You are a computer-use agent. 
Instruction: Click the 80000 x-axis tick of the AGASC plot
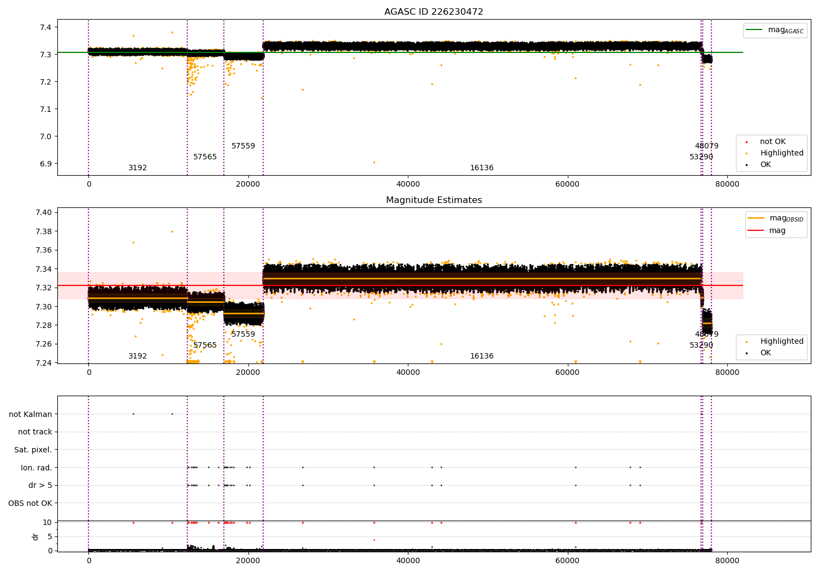tap(727, 184)
